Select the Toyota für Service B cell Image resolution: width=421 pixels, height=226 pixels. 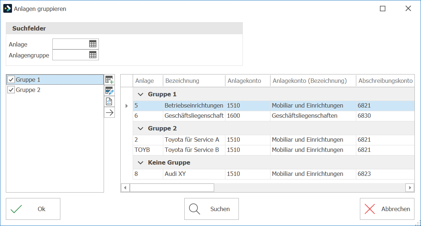click(194, 150)
